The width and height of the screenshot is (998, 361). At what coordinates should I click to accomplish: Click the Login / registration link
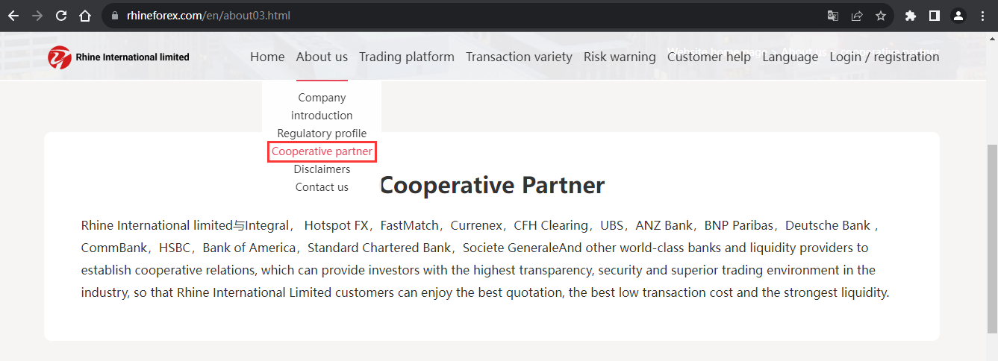click(x=885, y=57)
